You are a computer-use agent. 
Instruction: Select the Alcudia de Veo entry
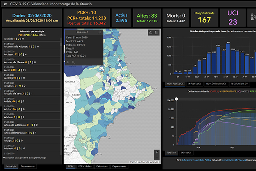pos(31,93)
